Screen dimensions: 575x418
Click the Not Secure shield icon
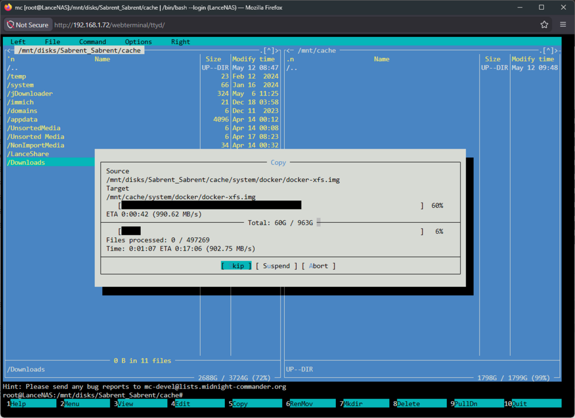pos(10,25)
